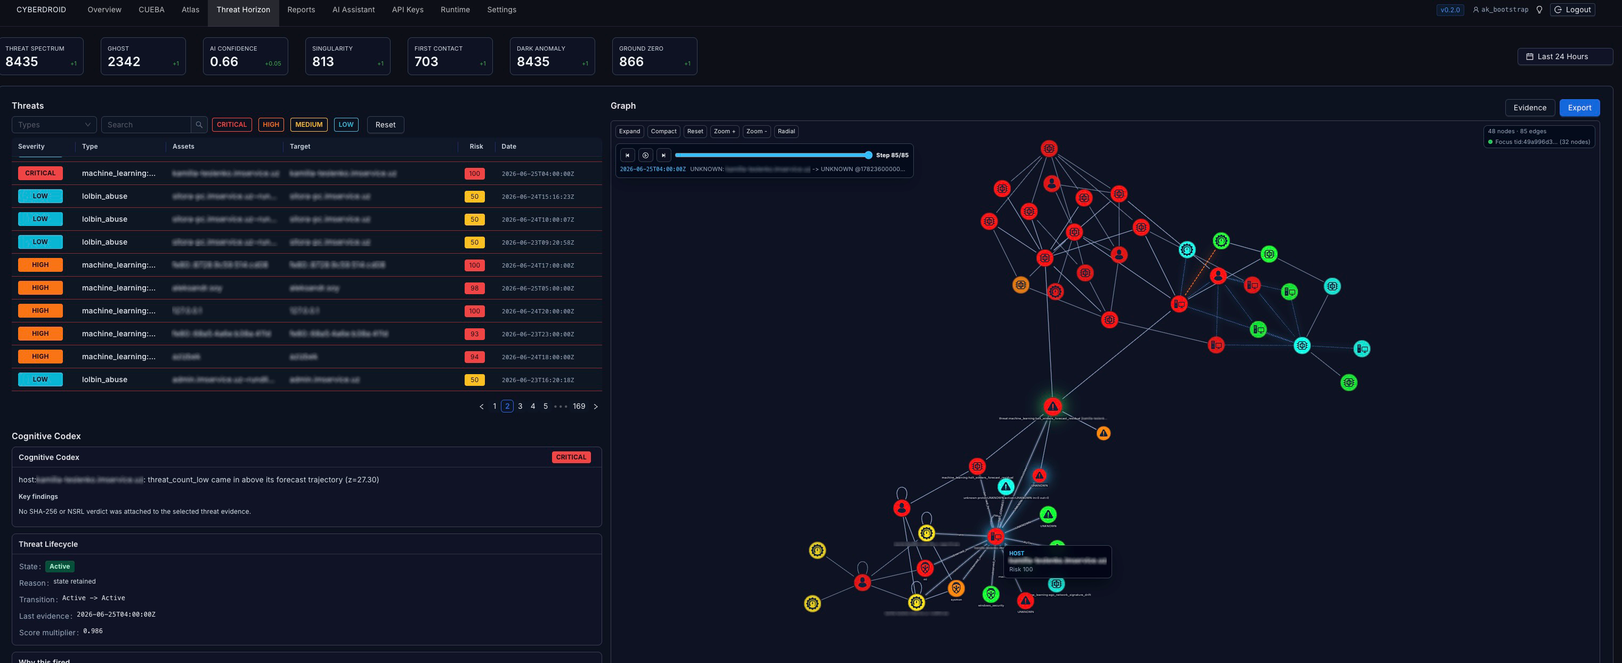The width and height of the screenshot is (1622, 663).
Task: Toggle the MEDIUM severity filter
Action: (309, 125)
